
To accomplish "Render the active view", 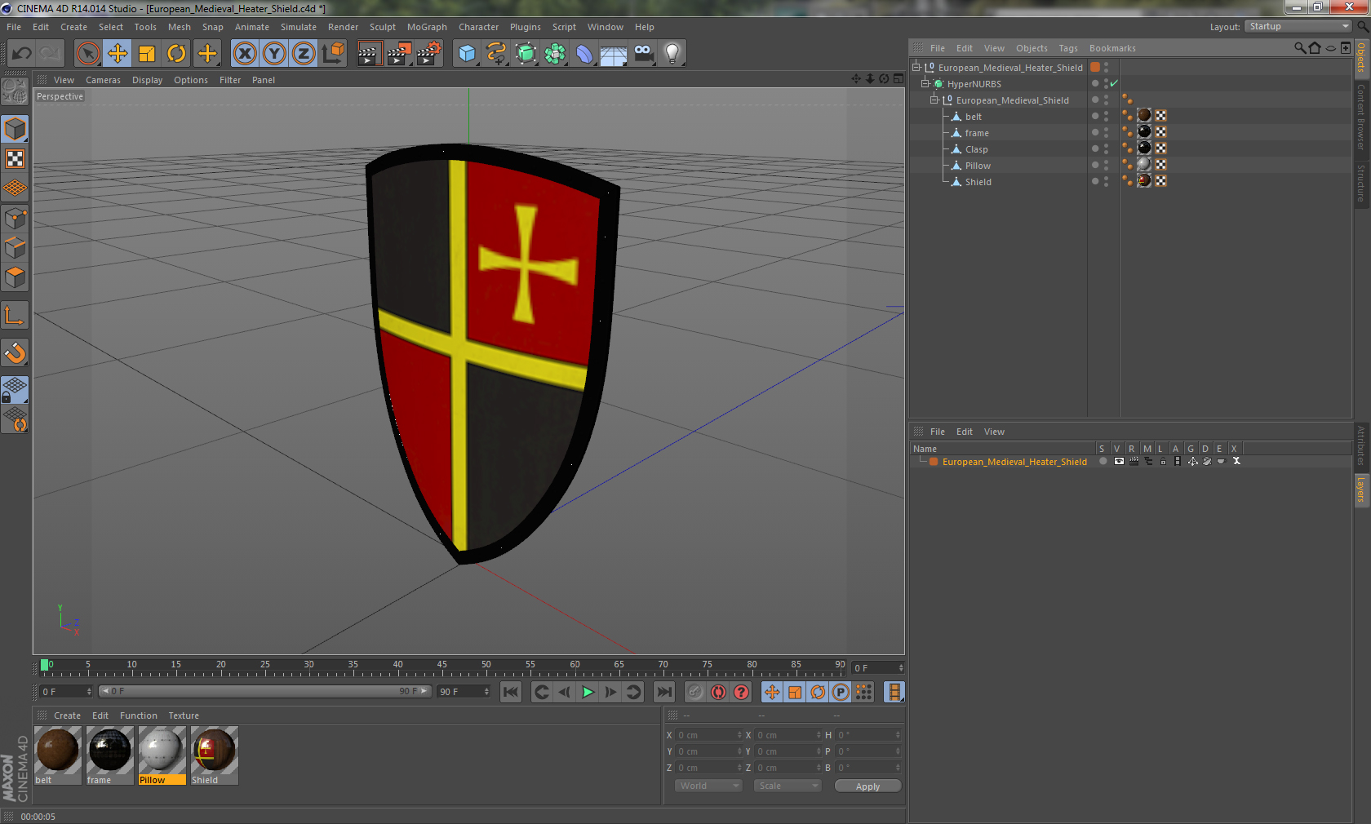I will point(369,54).
